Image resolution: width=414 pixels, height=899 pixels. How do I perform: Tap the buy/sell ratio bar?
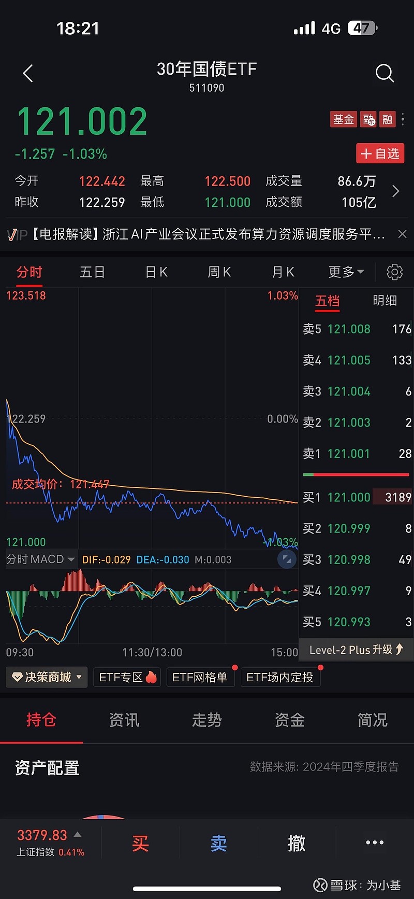point(356,474)
